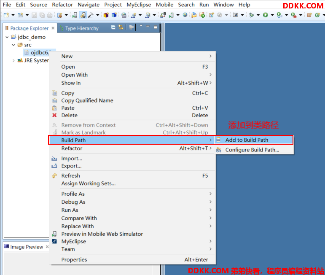Screen dimensions: 325x275
Task: Open Properties from context menu
Action: pos(132,259)
